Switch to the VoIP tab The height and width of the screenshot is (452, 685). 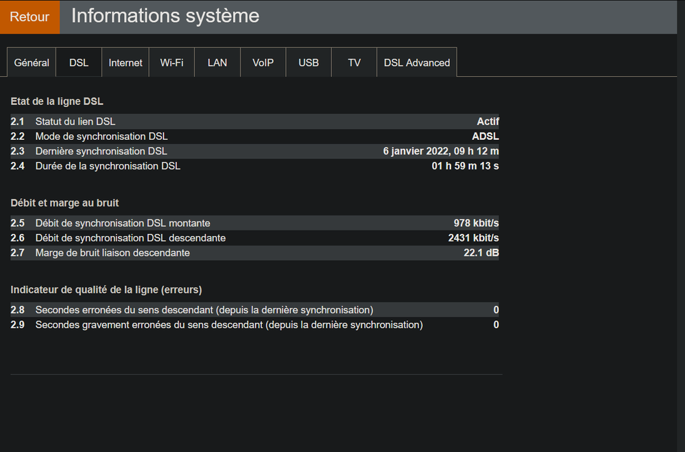click(263, 62)
